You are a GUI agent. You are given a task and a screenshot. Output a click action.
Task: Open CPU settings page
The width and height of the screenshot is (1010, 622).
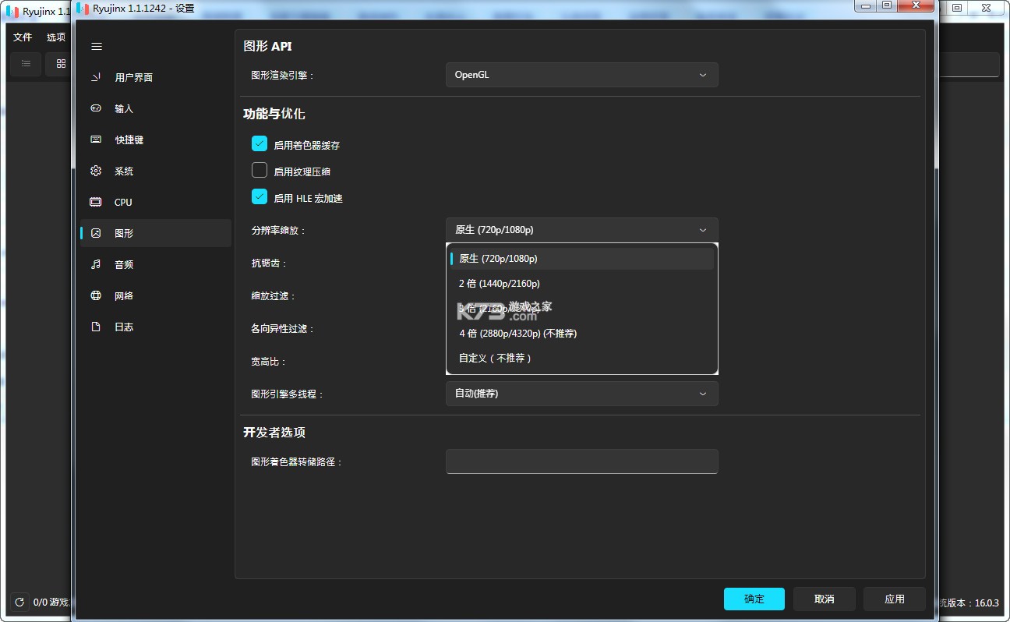(x=156, y=202)
